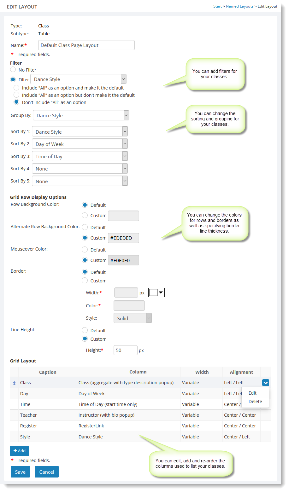The height and width of the screenshot is (492, 289).
Task: Set Alternate Row Background Color to Custom
Action: 85,238
